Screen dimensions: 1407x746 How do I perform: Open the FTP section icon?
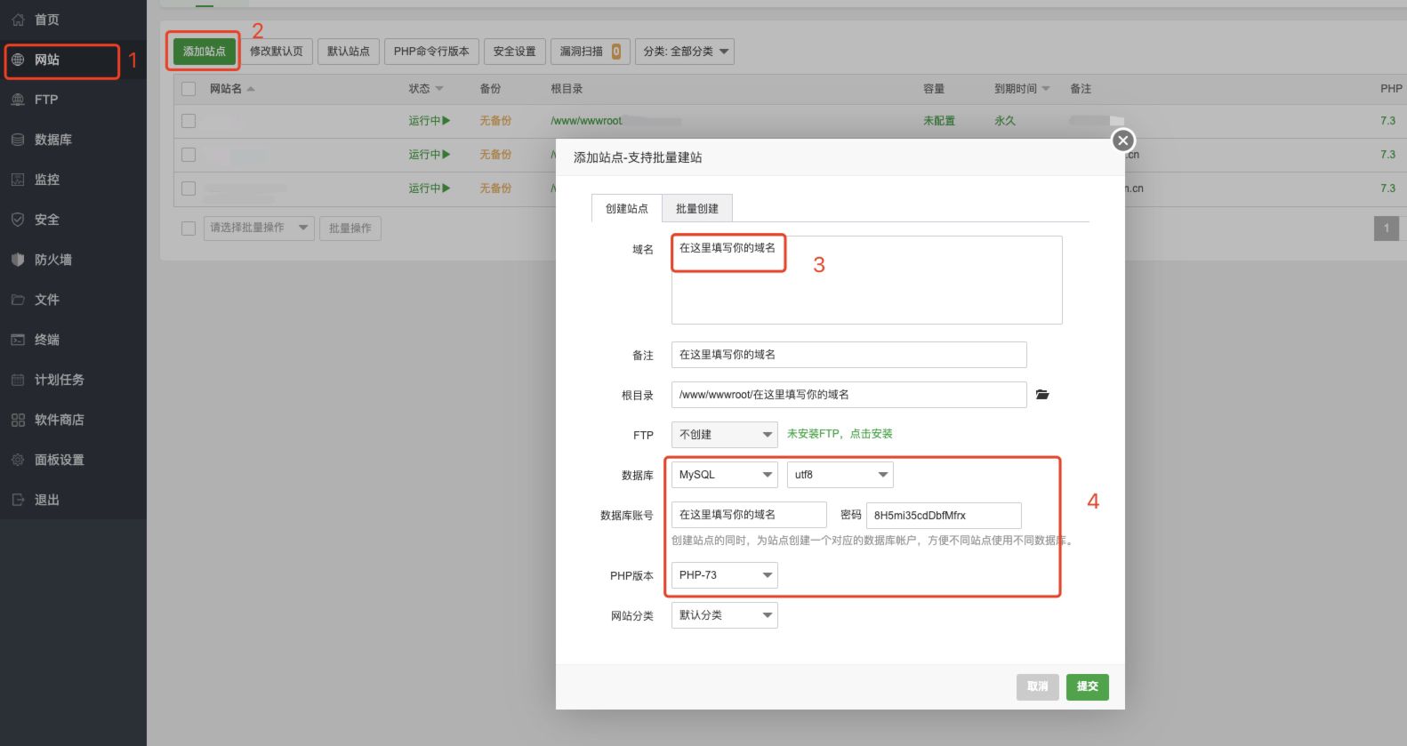click(x=18, y=100)
